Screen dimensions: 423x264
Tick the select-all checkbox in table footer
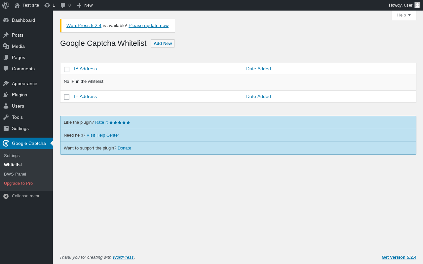(x=67, y=97)
